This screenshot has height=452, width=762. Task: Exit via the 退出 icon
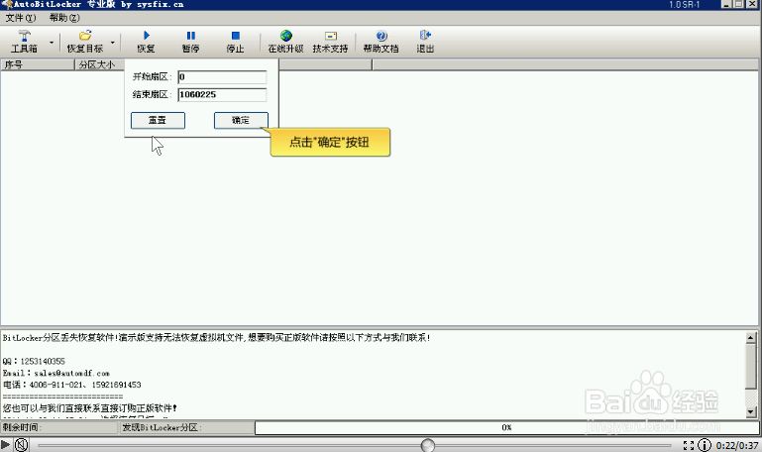425,35
